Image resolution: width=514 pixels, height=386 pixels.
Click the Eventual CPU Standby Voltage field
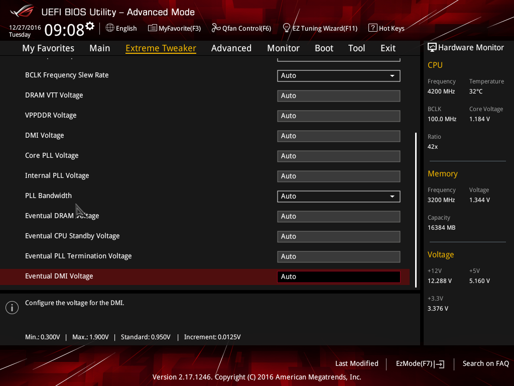pyautogui.click(x=339, y=237)
